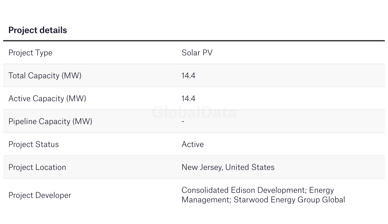Click the Total Capacity value 14.4

point(188,76)
